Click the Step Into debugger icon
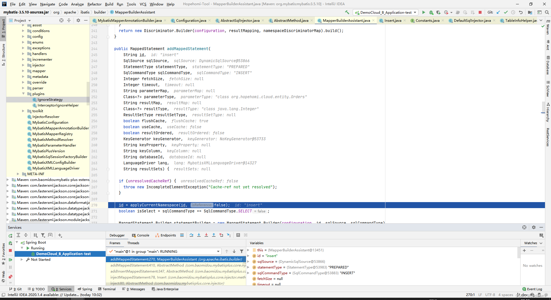Image resolution: width=551 pixels, height=300 pixels. 199,235
